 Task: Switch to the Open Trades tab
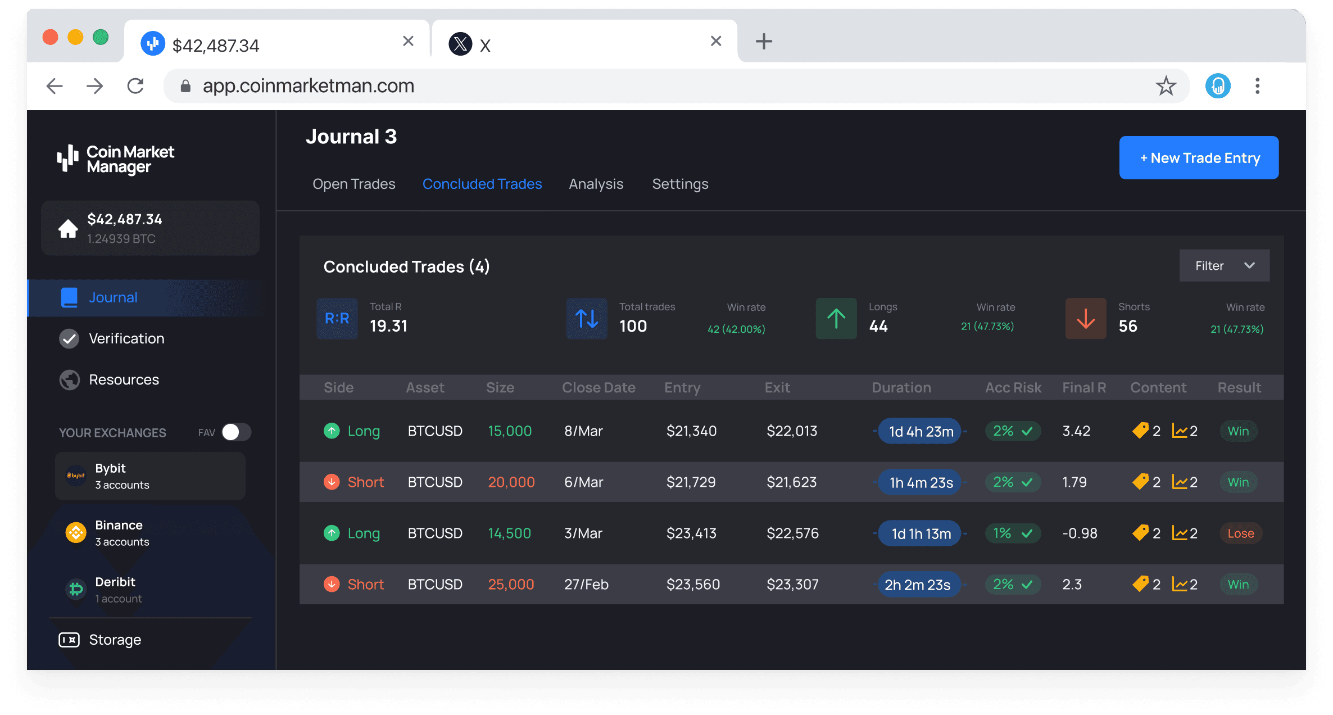click(353, 184)
